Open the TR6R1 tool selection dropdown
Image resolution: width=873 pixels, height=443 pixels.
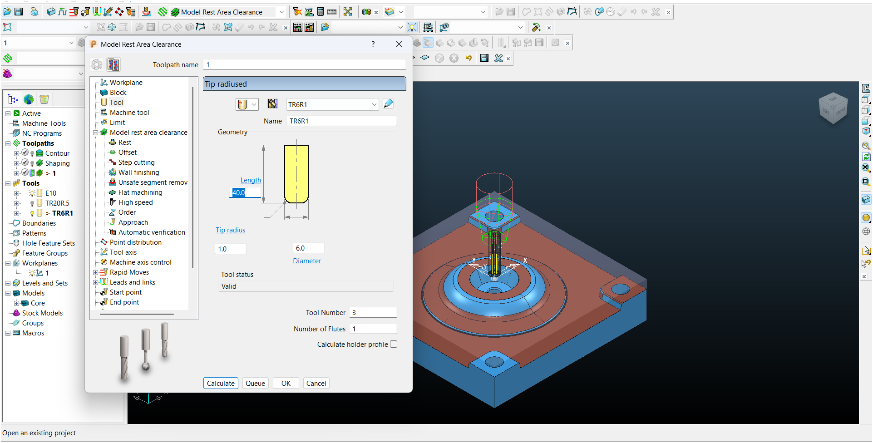[x=374, y=104]
